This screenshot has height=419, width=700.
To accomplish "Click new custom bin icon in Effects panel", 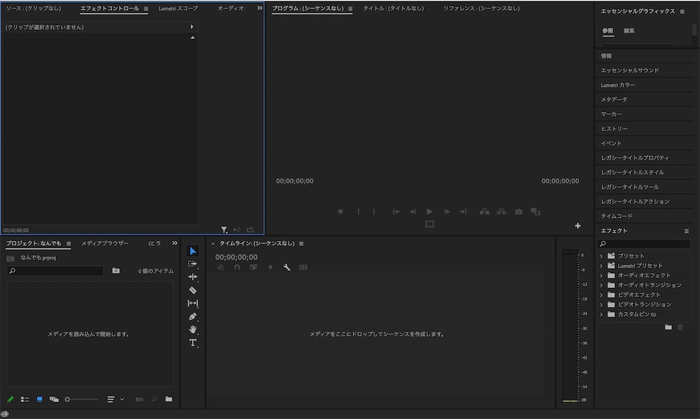I will (669, 327).
